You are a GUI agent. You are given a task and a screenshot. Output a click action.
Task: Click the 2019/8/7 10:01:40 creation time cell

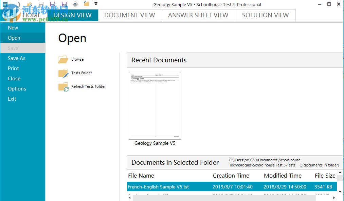coord(233,187)
